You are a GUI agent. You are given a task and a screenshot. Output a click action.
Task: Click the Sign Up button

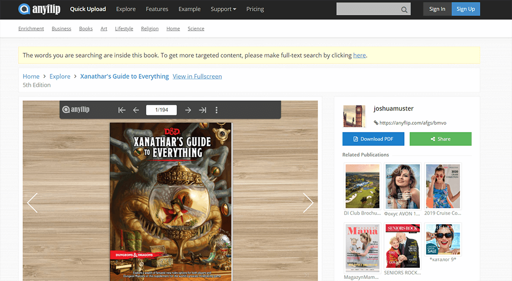465,9
